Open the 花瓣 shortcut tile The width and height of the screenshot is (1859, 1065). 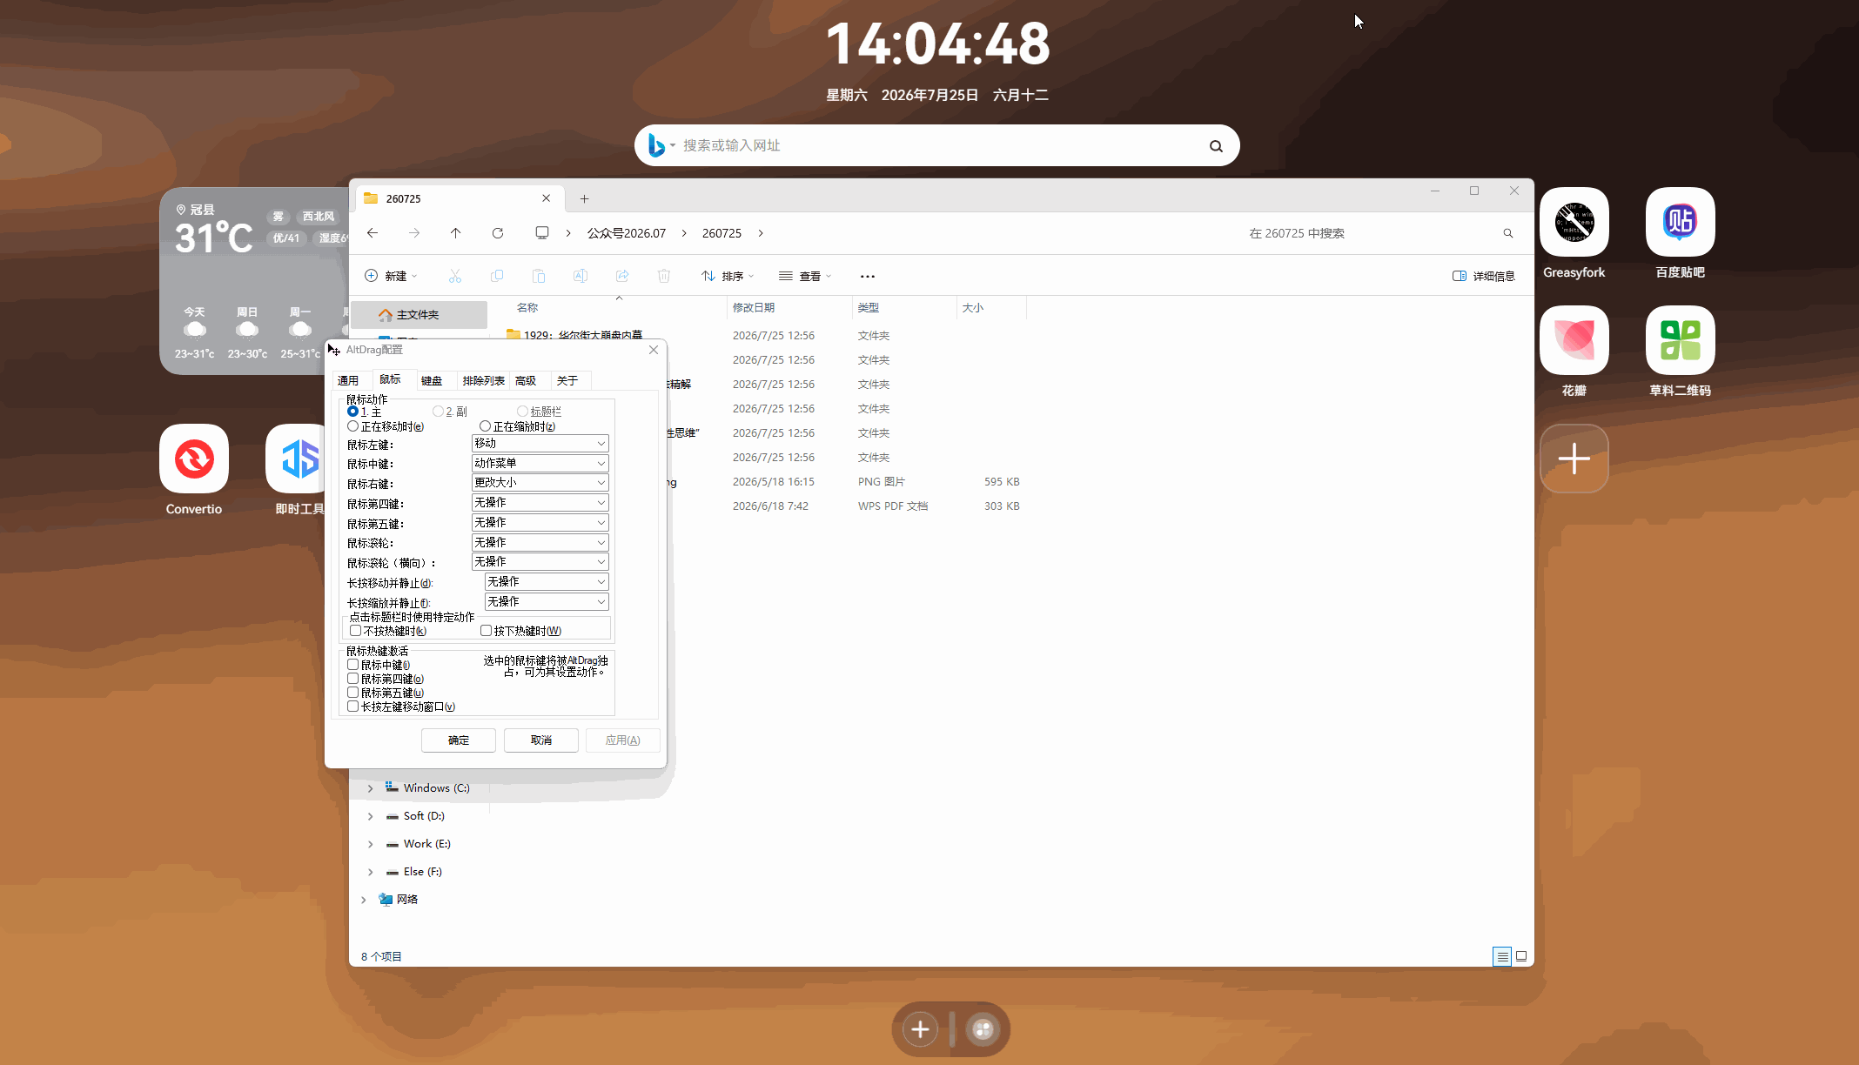coord(1574,340)
